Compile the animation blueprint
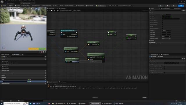Image resolution: width=186 pixels, height=105 pixels. [3, 6]
